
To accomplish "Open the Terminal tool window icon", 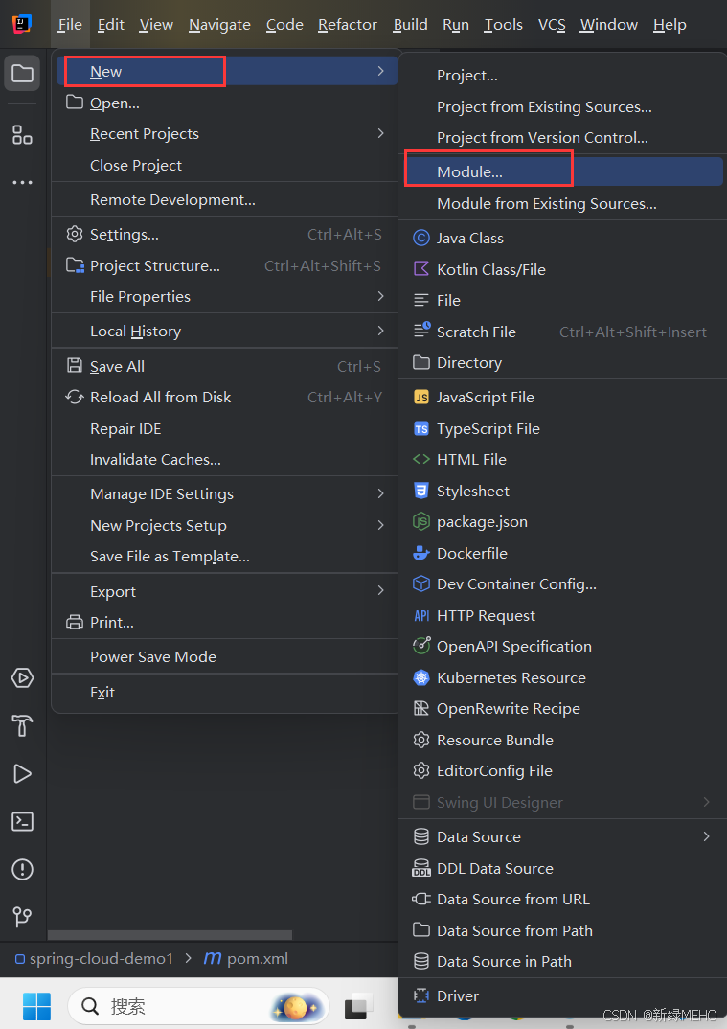I will point(22,821).
